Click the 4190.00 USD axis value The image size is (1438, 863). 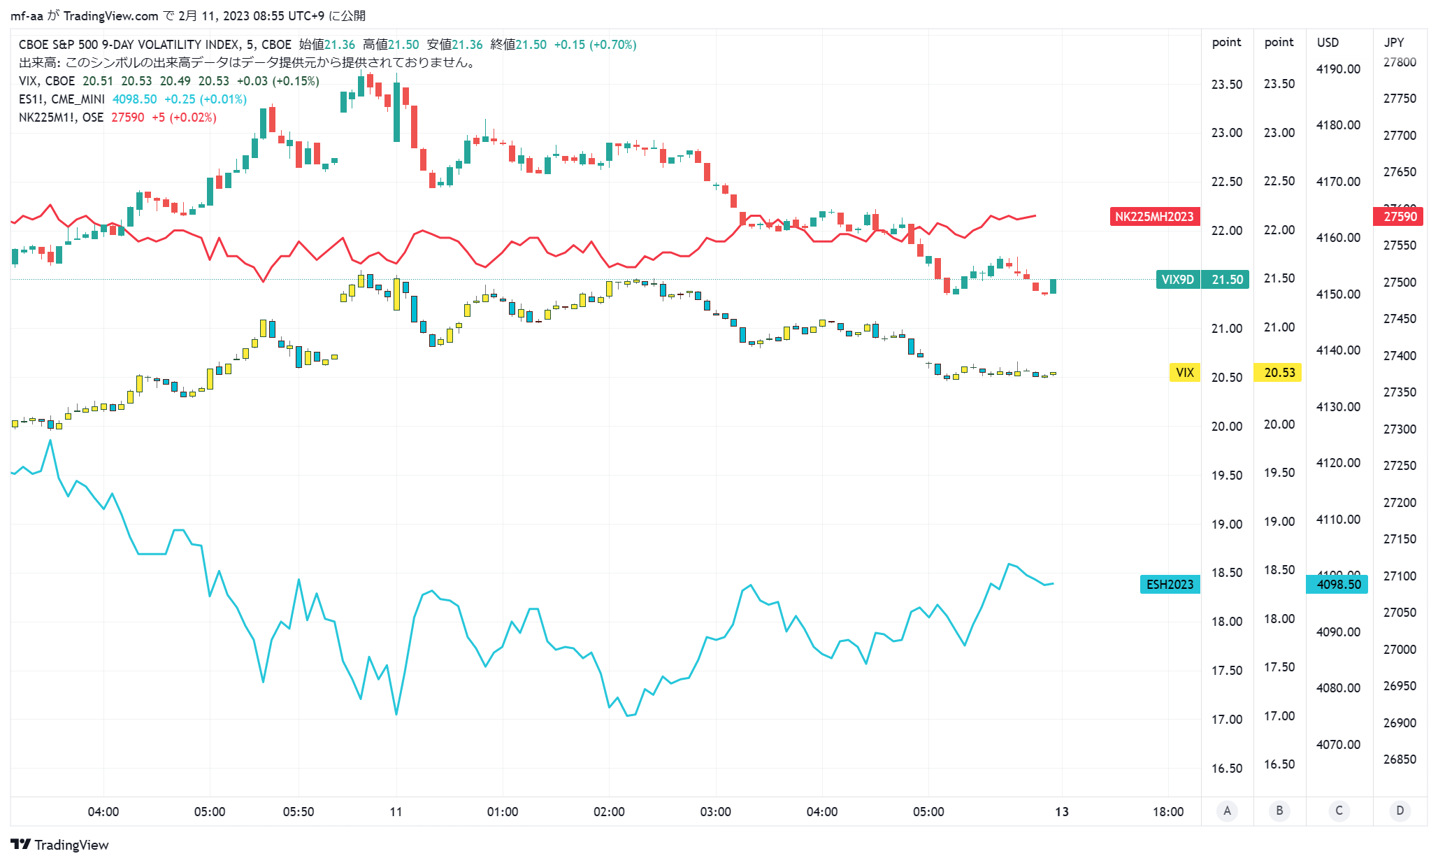pyautogui.click(x=1338, y=69)
